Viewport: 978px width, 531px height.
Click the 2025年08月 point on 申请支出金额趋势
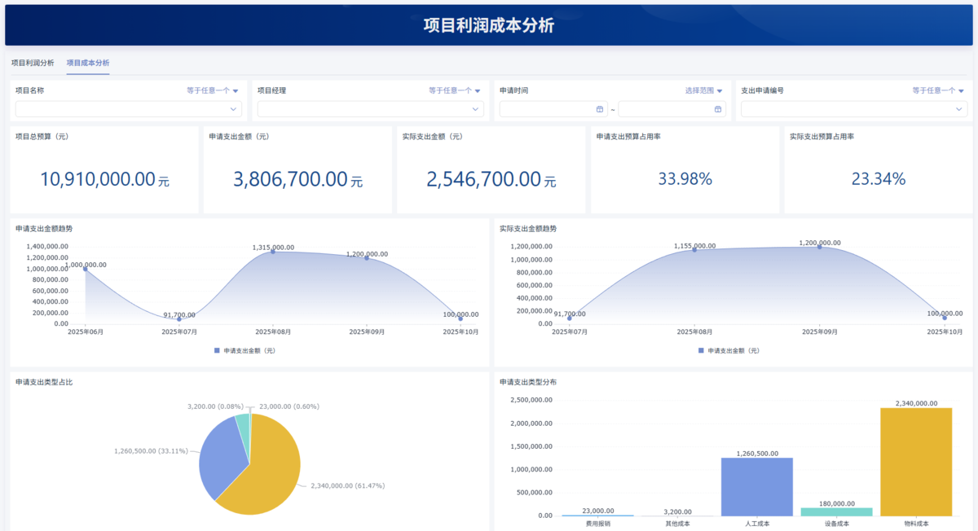[272, 251]
